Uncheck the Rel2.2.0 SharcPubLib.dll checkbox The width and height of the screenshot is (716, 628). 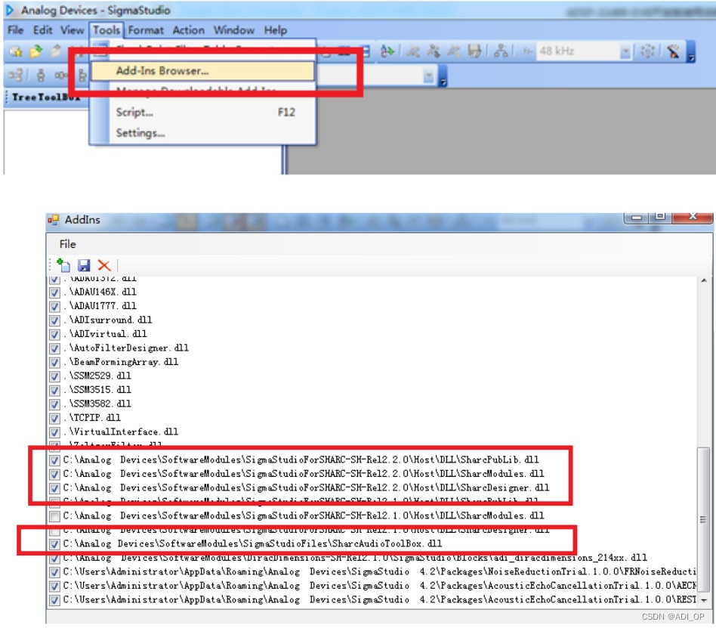click(55, 460)
